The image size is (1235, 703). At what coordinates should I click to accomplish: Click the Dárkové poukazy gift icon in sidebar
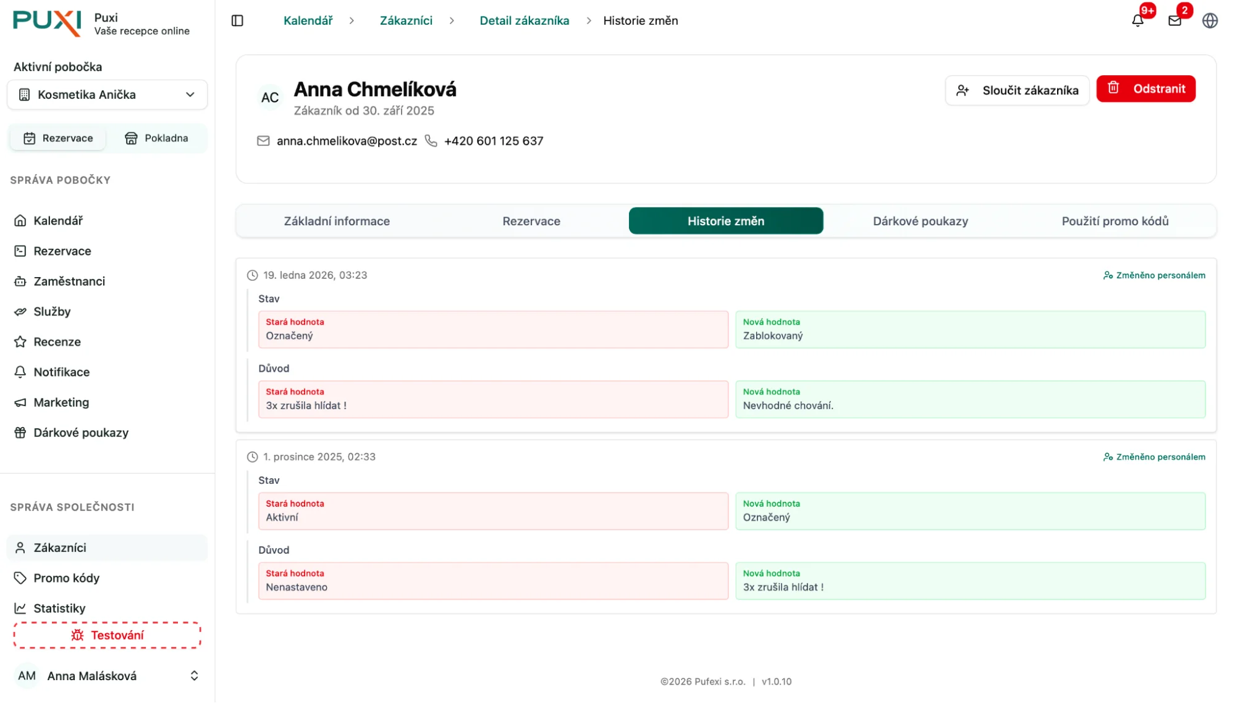point(20,433)
